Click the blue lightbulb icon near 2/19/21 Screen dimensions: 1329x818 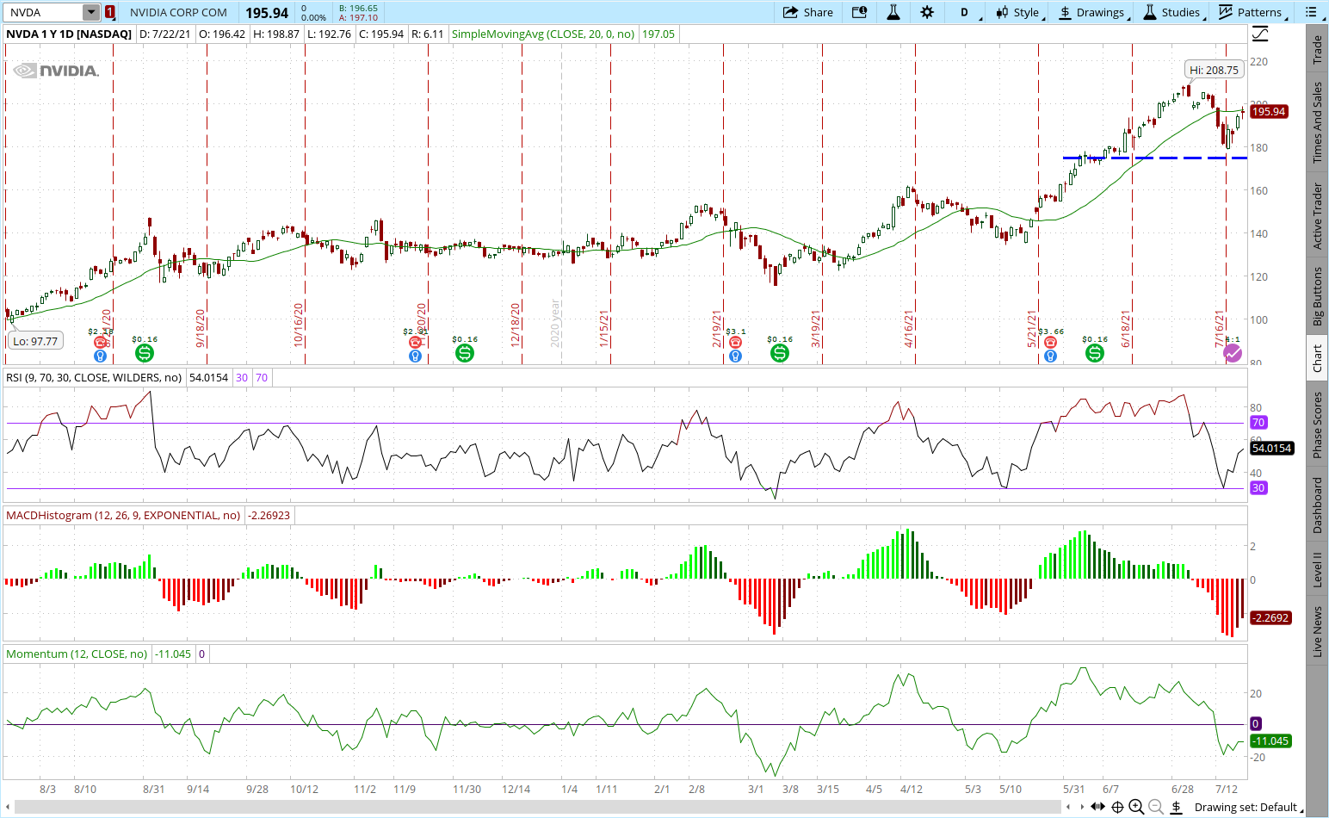tap(735, 356)
